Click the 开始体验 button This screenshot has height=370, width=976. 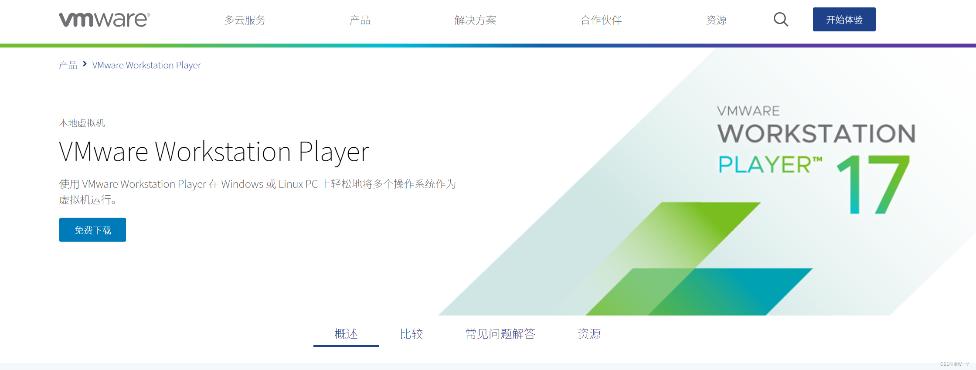click(x=844, y=20)
